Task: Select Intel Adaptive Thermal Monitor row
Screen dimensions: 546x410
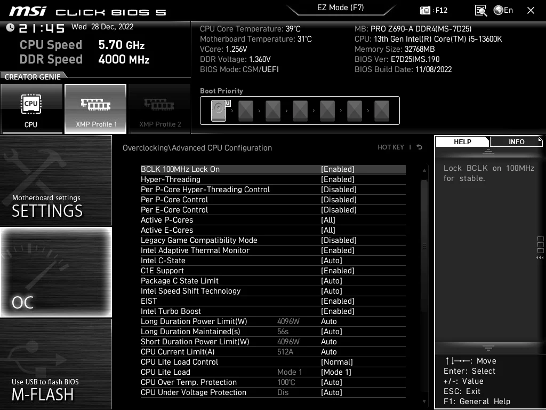Action: (x=273, y=250)
